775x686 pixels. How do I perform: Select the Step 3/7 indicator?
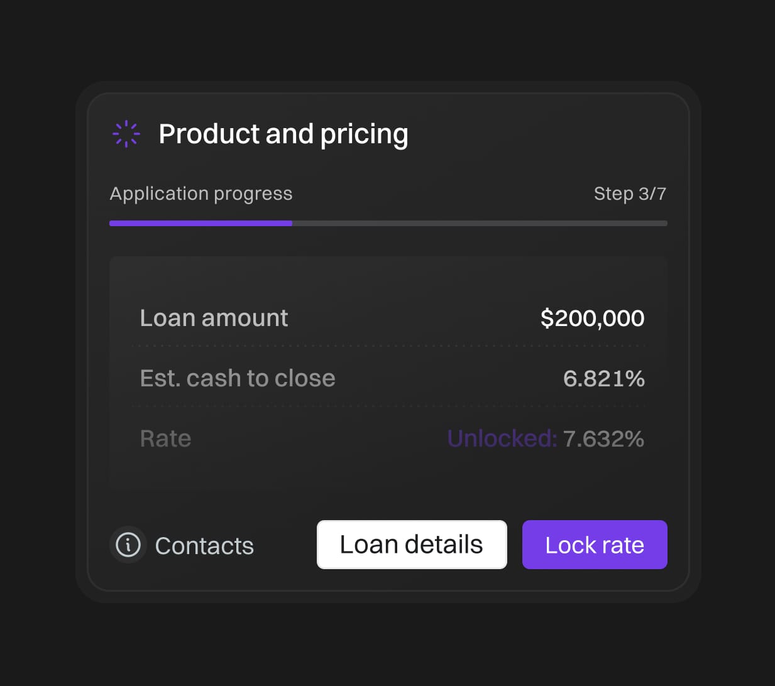(630, 193)
